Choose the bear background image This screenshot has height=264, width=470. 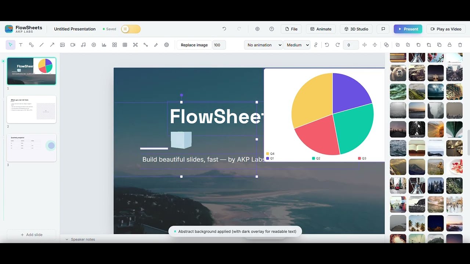pyautogui.click(x=398, y=73)
